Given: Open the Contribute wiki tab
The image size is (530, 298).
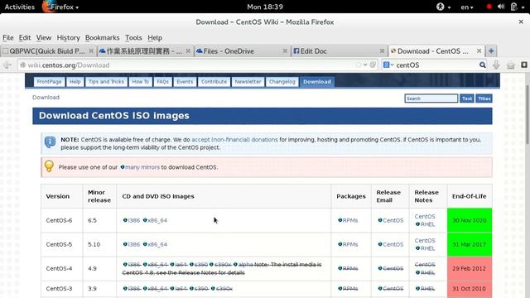Looking at the screenshot, I should [214, 82].
